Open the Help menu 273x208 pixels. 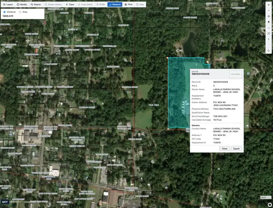tap(140, 5)
